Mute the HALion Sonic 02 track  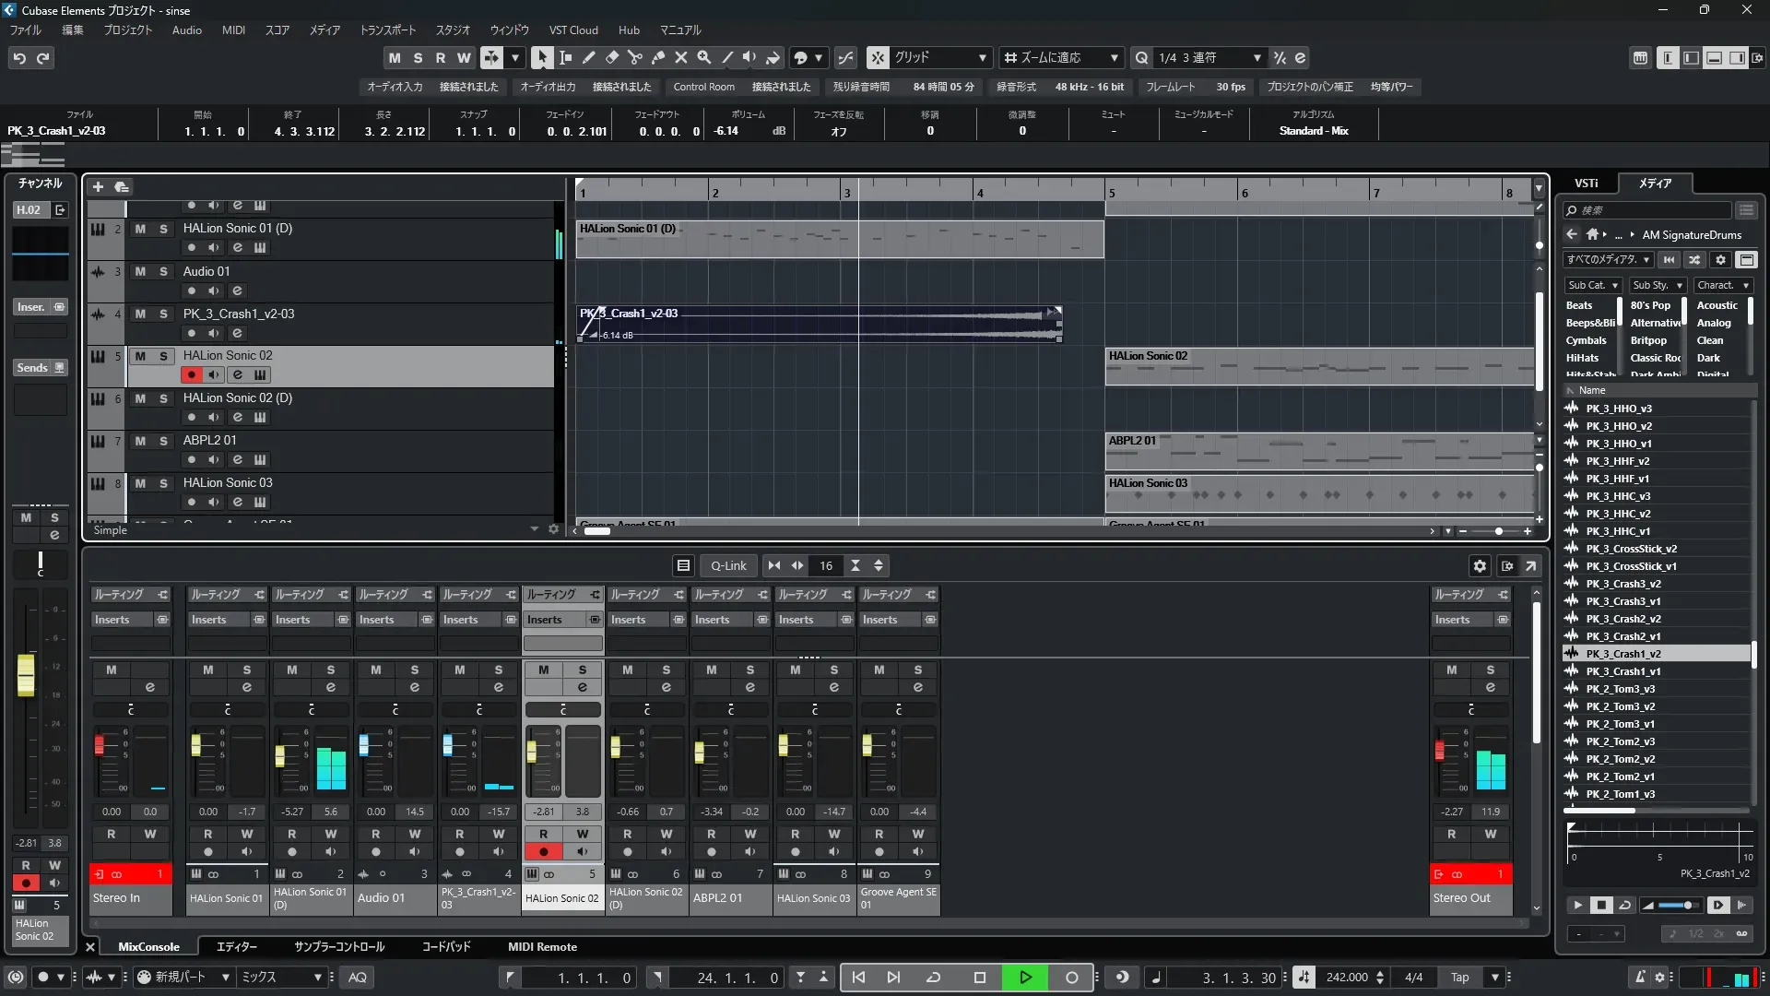(140, 356)
